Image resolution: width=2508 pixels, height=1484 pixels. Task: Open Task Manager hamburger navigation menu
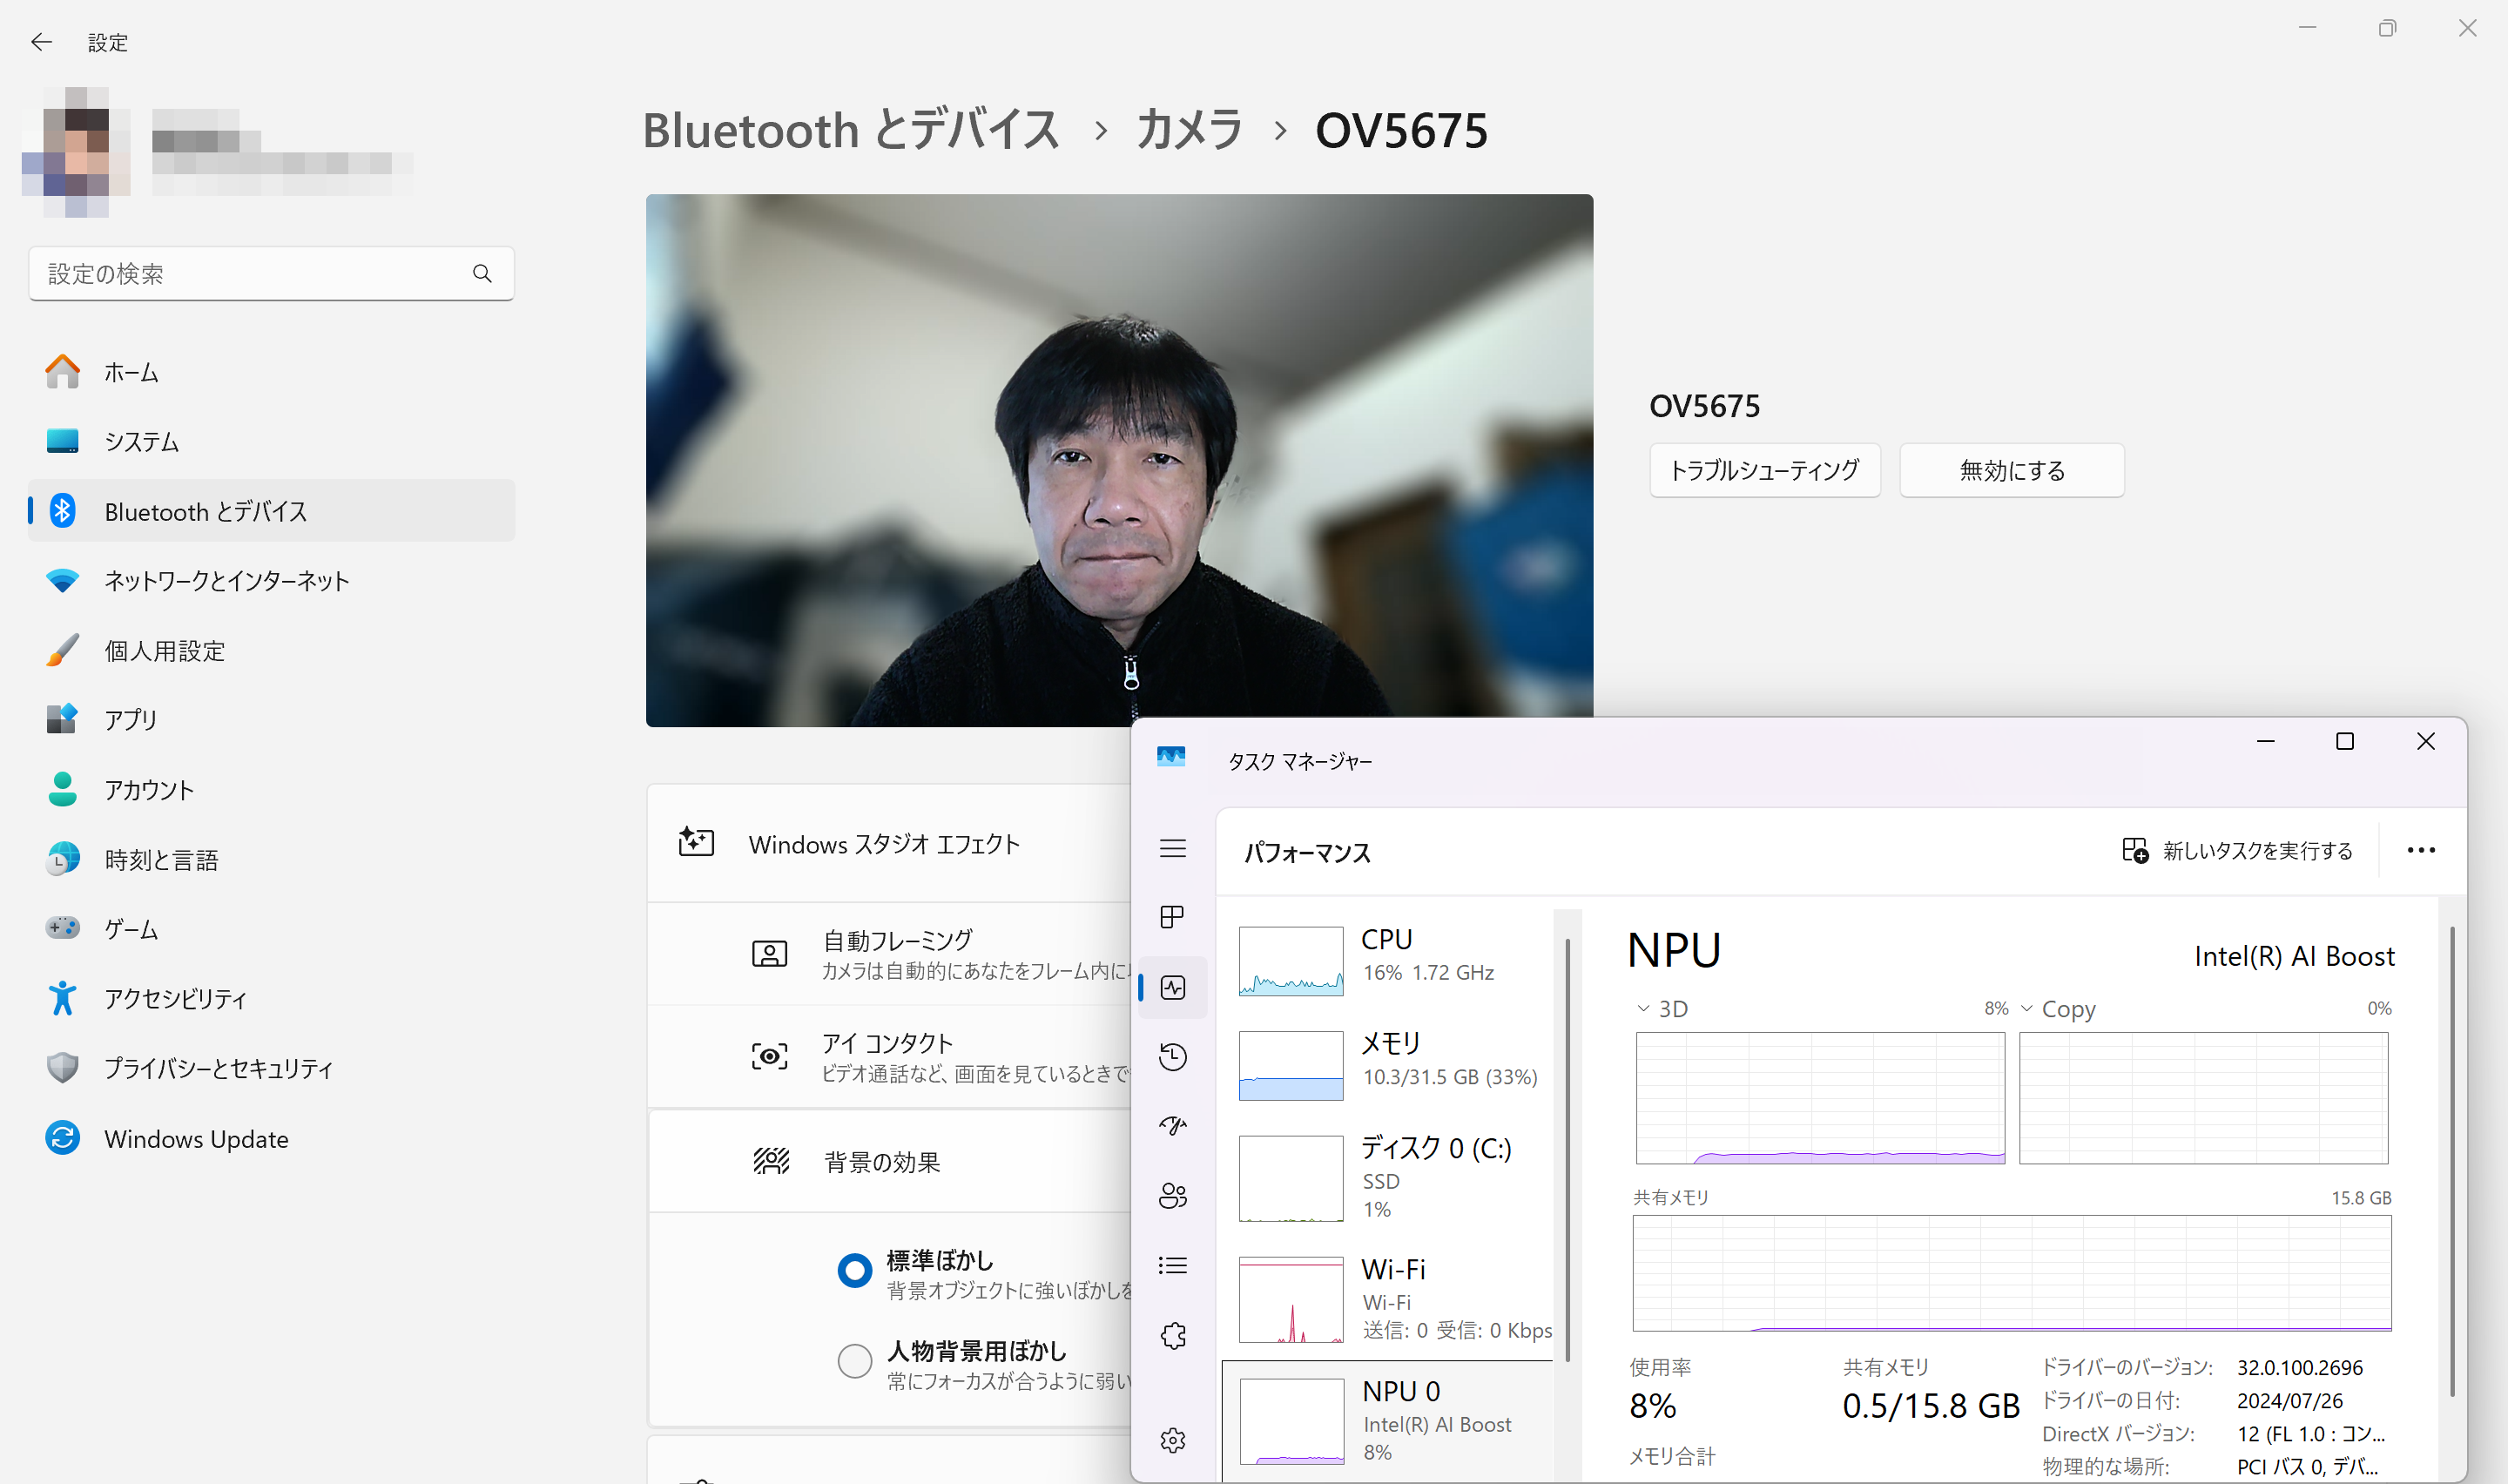(1172, 849)
